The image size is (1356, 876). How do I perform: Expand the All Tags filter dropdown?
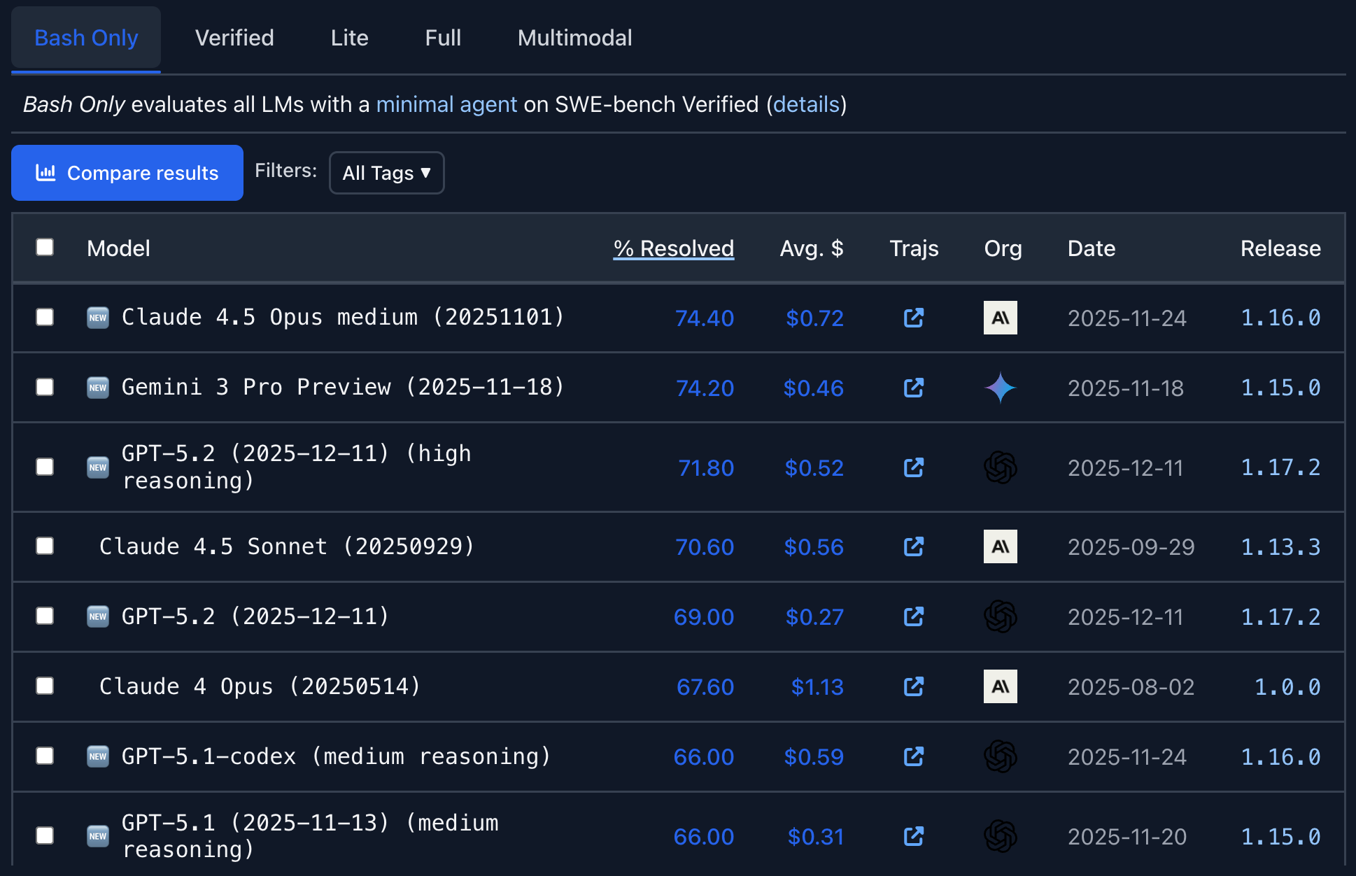[386, 173]
